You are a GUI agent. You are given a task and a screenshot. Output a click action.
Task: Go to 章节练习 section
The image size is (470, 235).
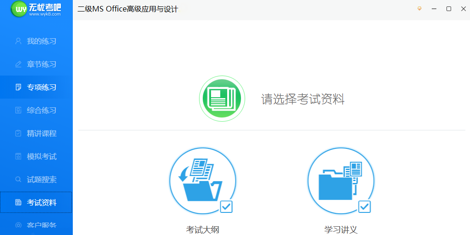tap(36, 64)
